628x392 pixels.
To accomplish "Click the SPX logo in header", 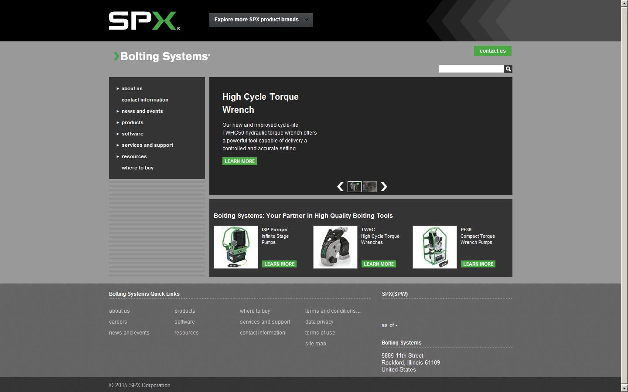I will pos(144,21).
